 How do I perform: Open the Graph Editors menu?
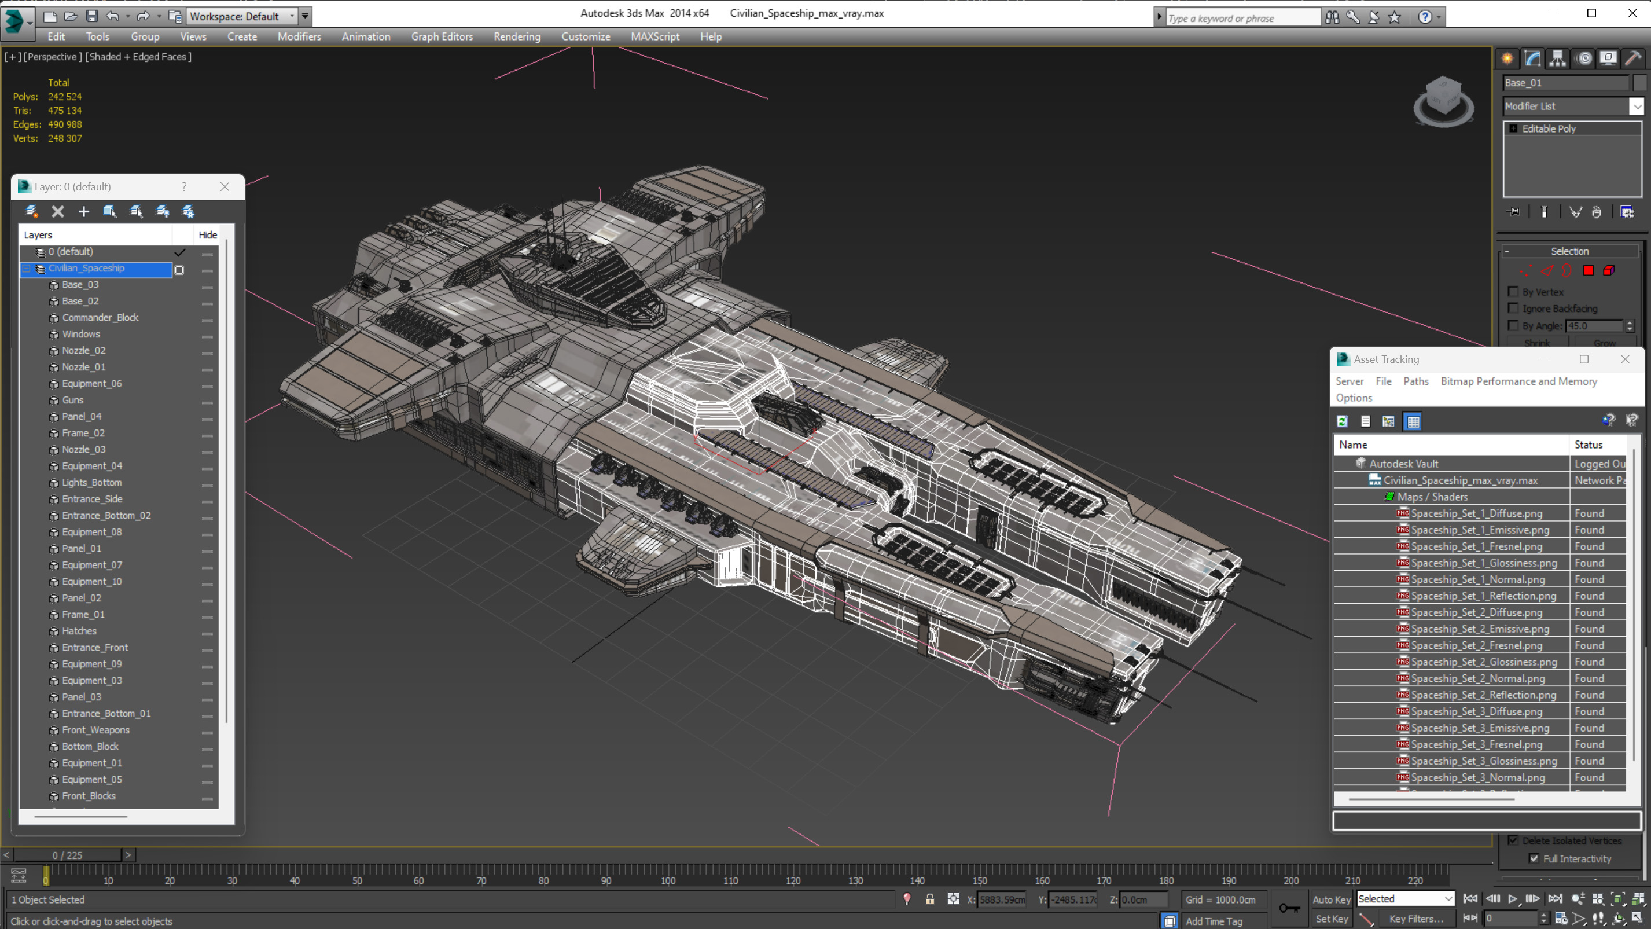[x=442, y=36]
